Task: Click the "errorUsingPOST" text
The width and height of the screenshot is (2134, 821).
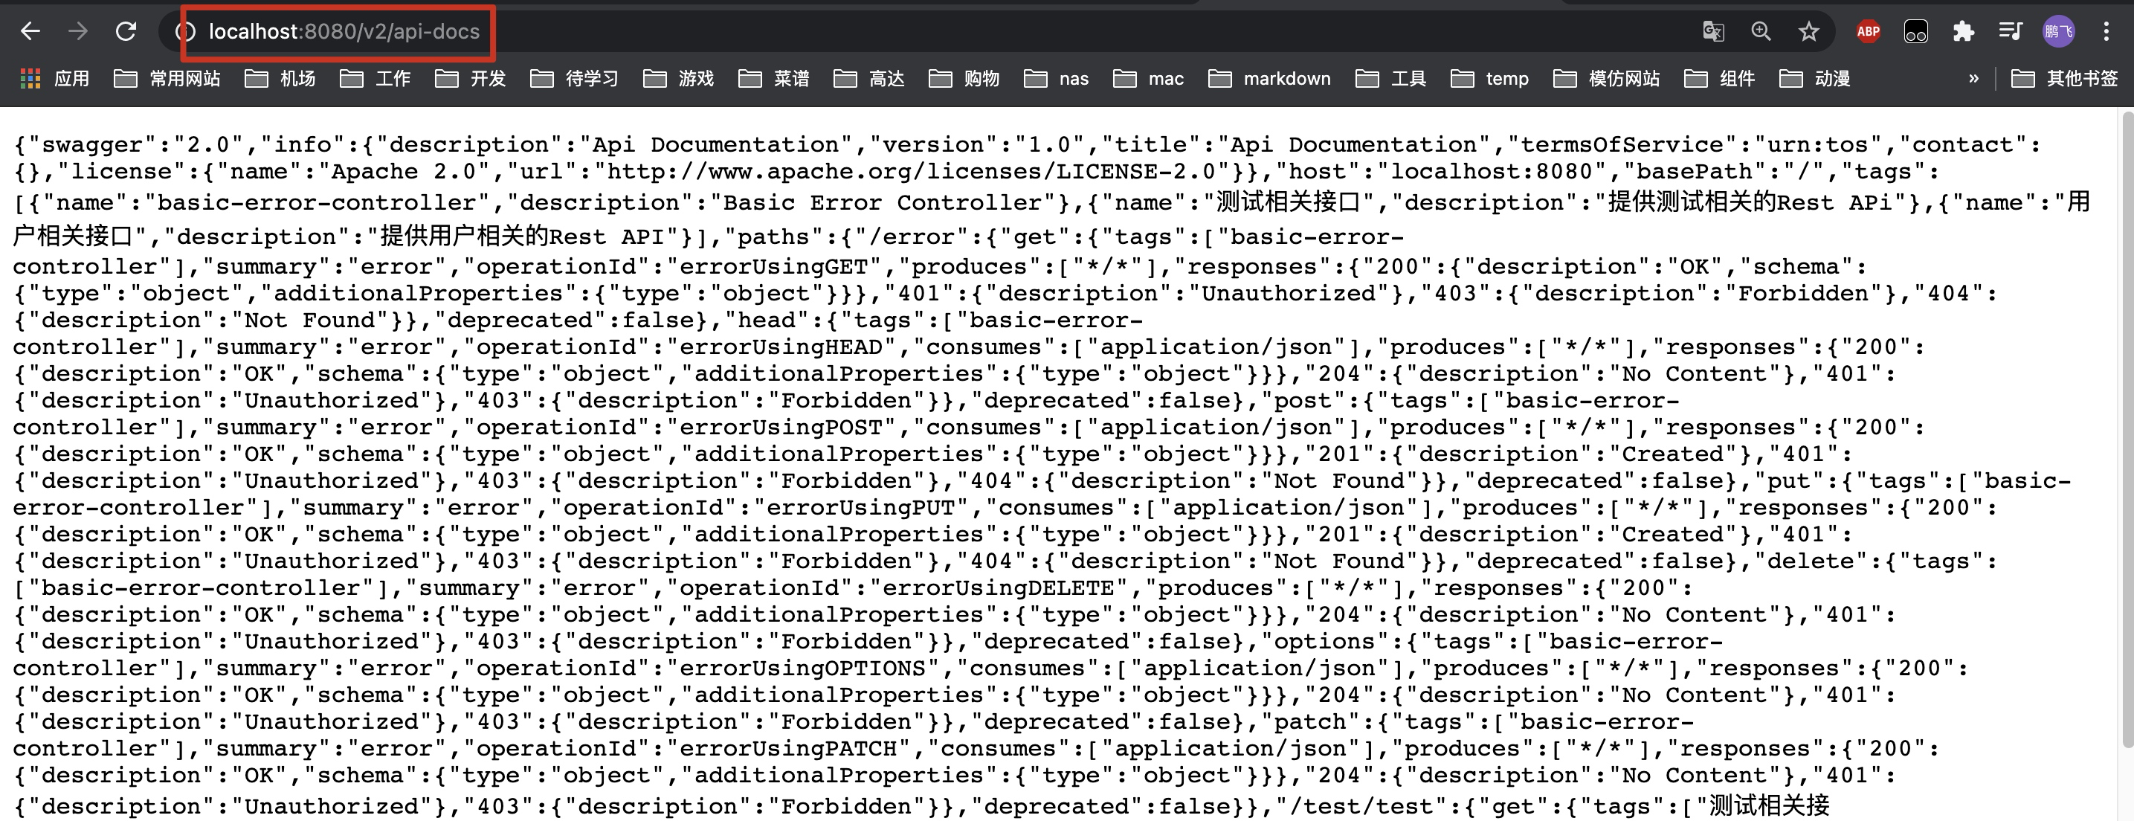Action: coord(781,428)
